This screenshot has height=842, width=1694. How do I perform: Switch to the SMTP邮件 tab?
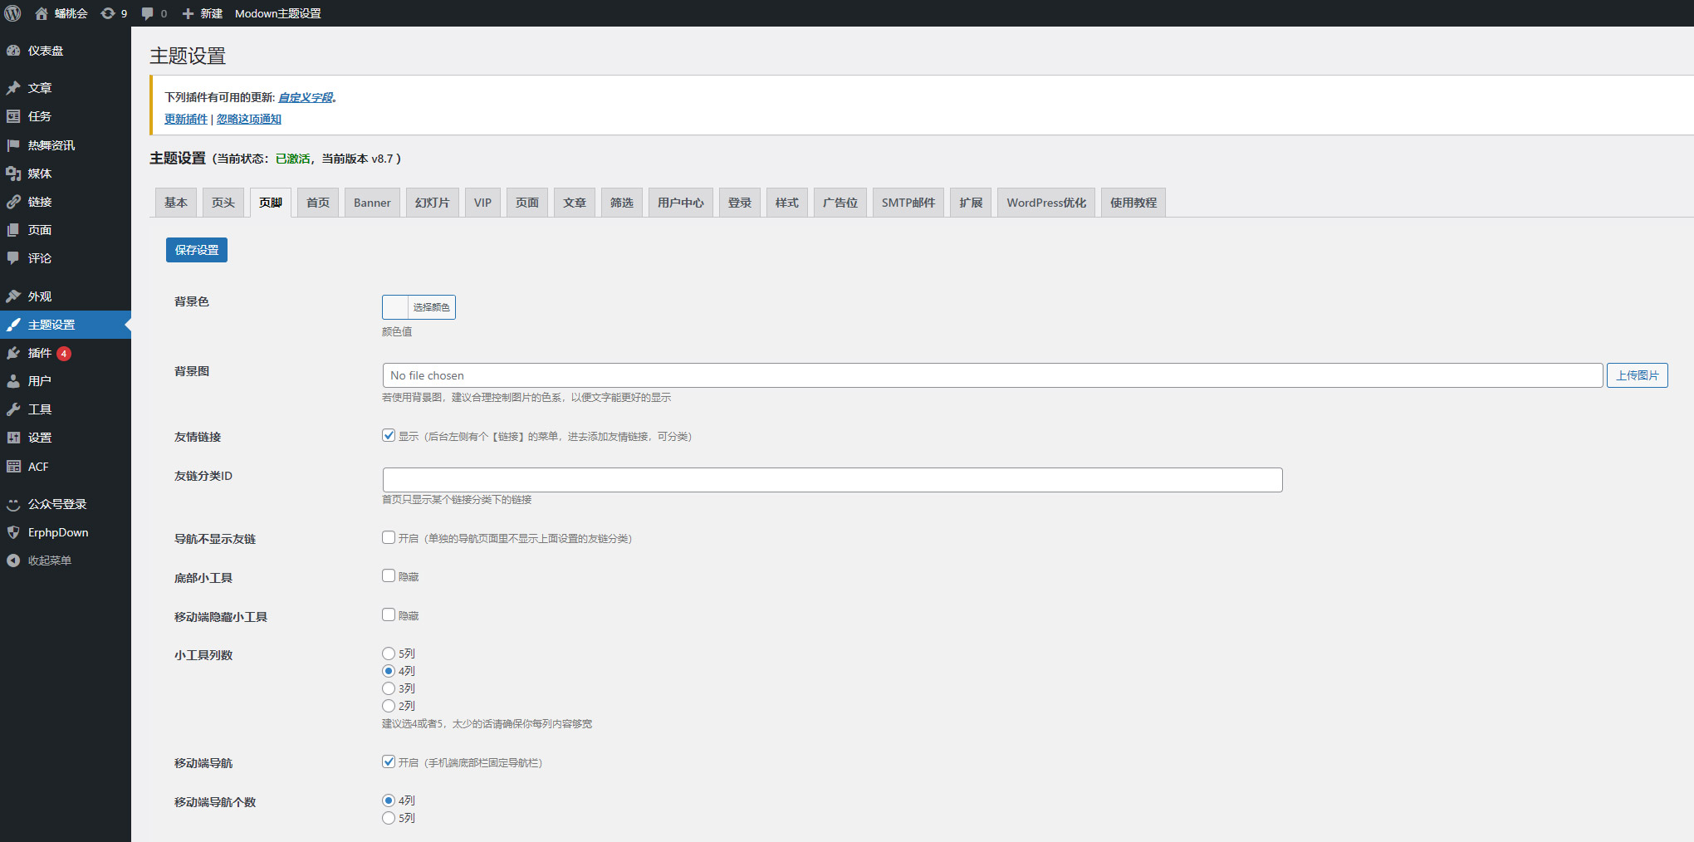908,203
